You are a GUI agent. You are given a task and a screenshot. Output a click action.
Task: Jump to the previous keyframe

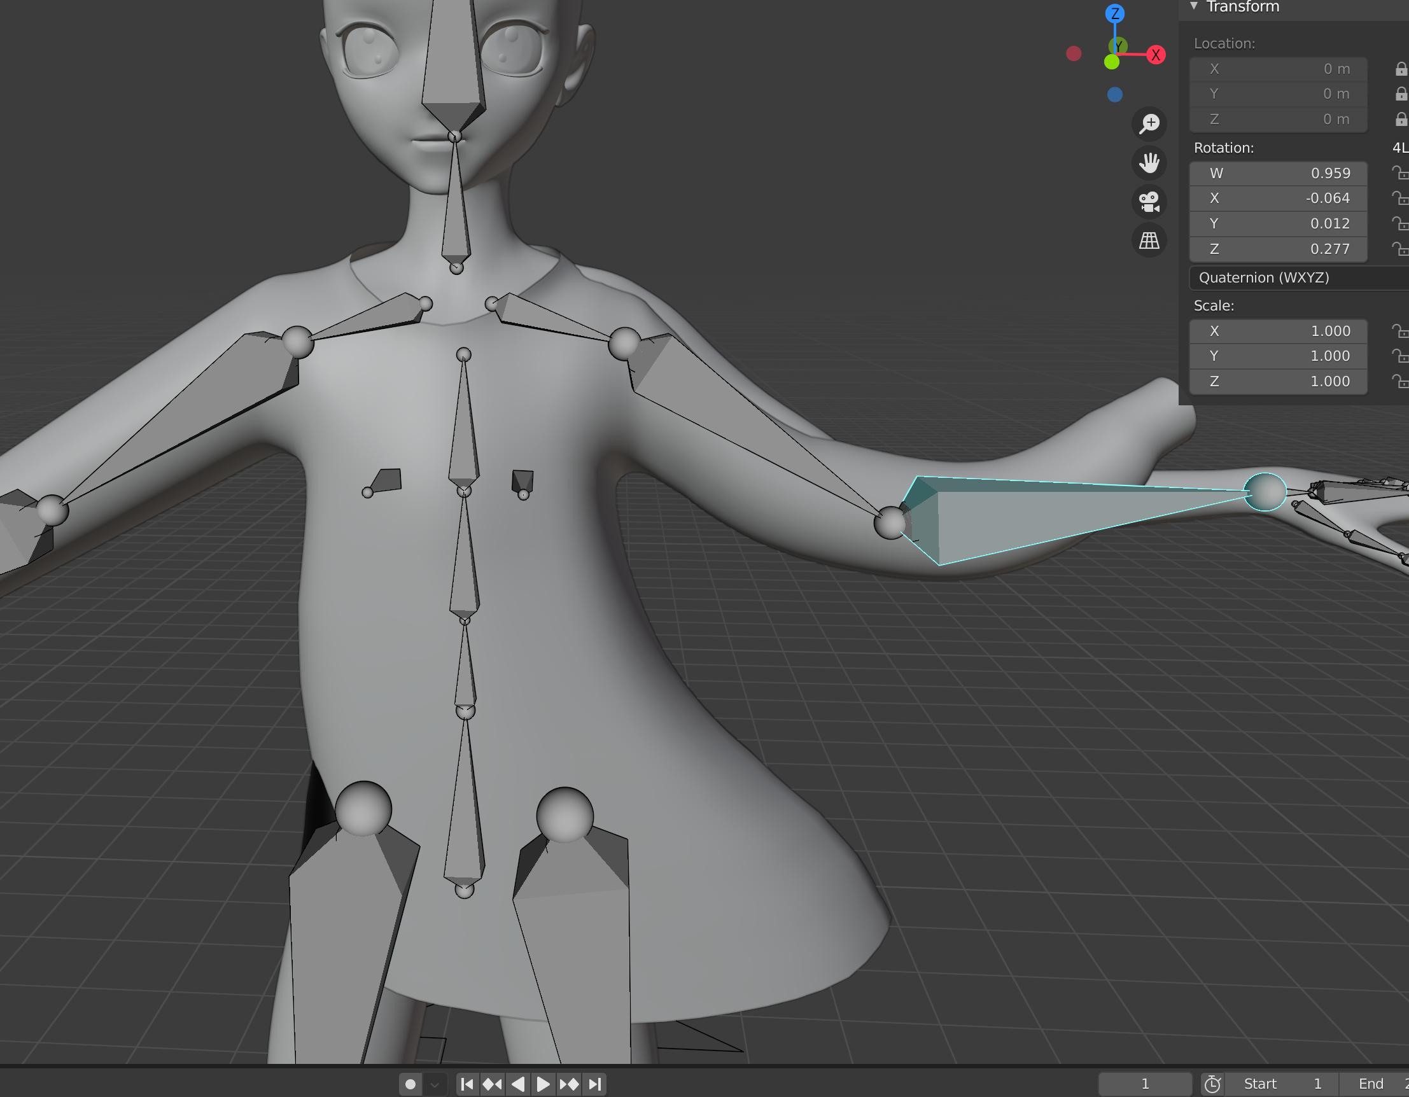click(x=492, y=1084)
